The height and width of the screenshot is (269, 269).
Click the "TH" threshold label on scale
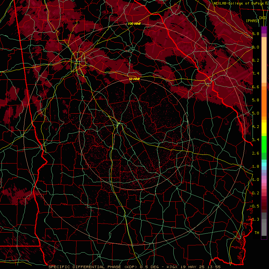[x=257, y=233]
